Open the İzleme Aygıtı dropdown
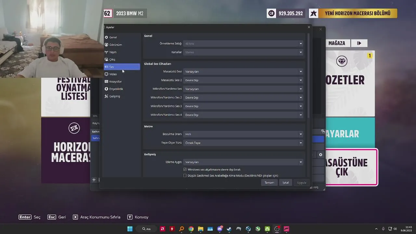416x234 pixels. point(243,162)
